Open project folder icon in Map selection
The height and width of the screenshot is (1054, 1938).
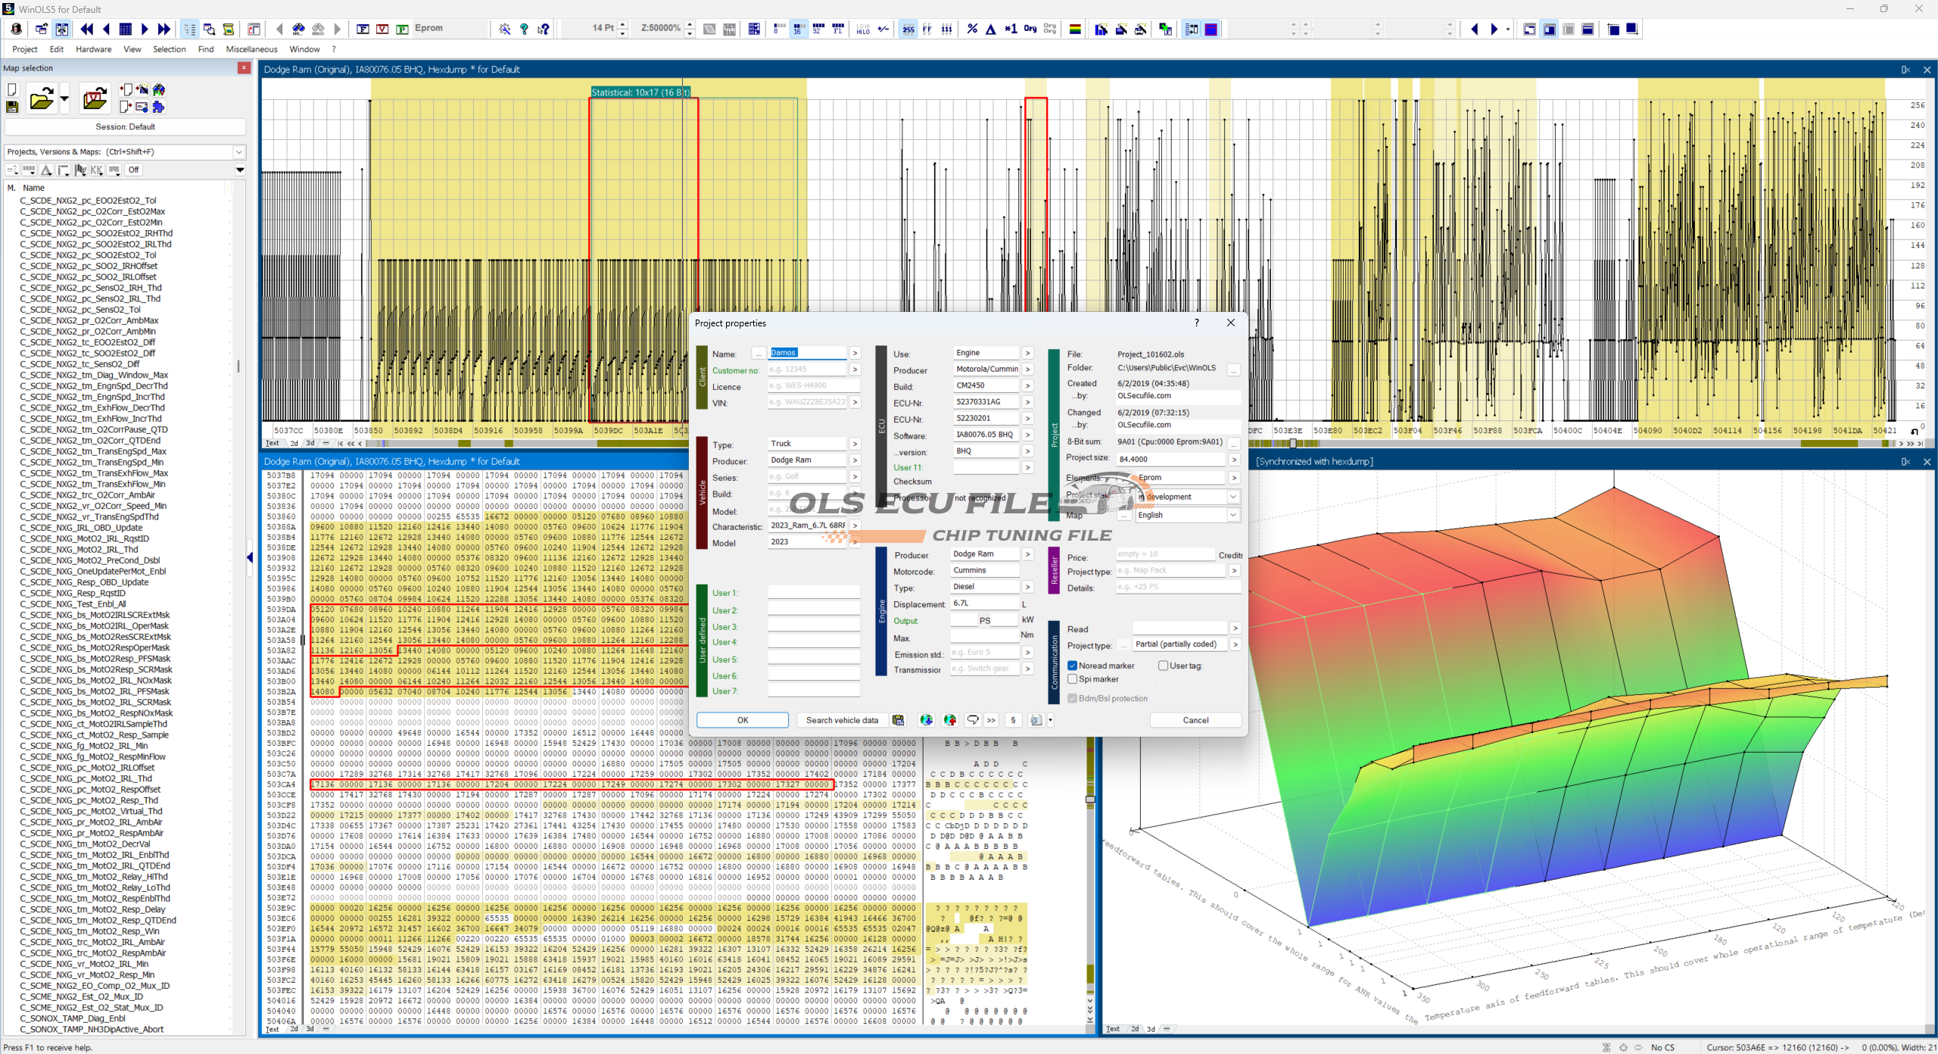point(42,99)
